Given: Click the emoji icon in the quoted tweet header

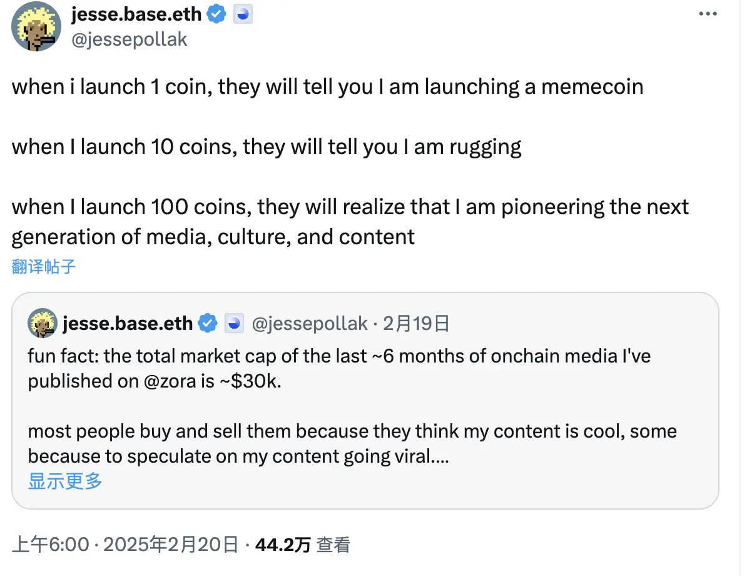Looking at the screenshot, I should (x=233, y=323).
